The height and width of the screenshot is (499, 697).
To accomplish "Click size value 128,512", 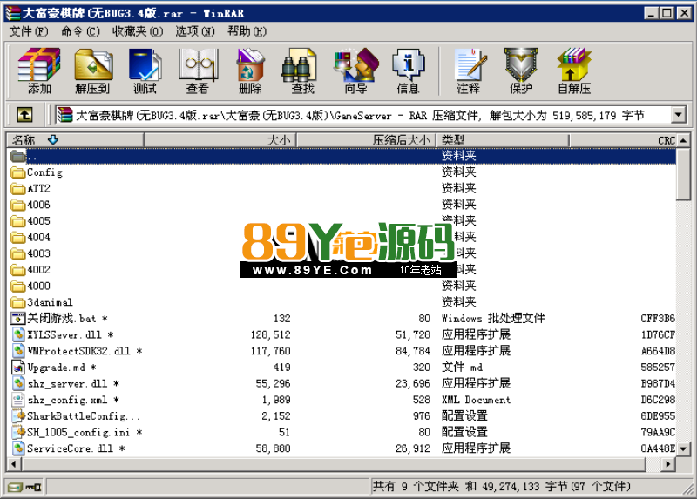I will pos(270,334).
